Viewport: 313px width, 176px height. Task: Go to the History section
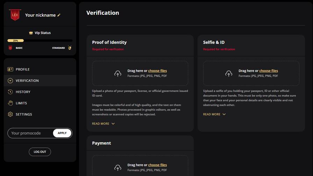(x=23, y=92)
